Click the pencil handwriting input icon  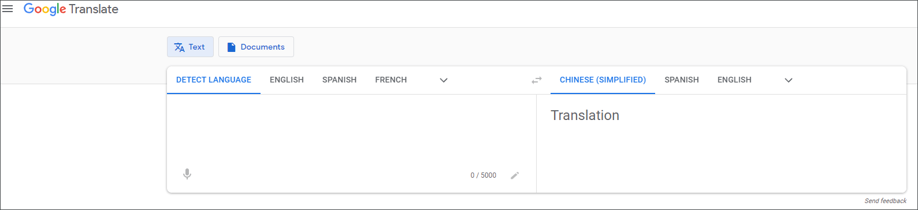(515, 175)
